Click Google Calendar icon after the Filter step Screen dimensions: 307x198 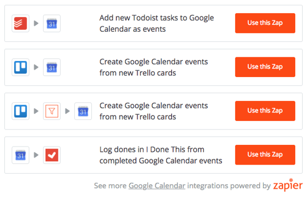pos(83,111)
